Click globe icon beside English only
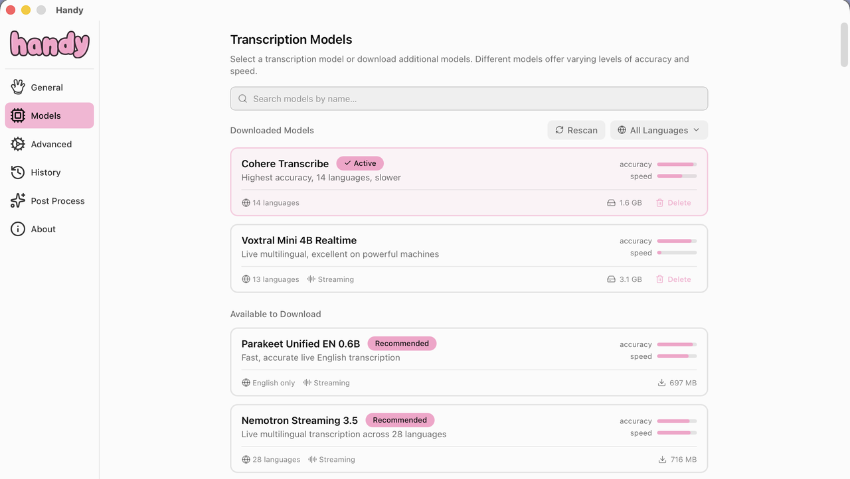 (x=246, y=383)
